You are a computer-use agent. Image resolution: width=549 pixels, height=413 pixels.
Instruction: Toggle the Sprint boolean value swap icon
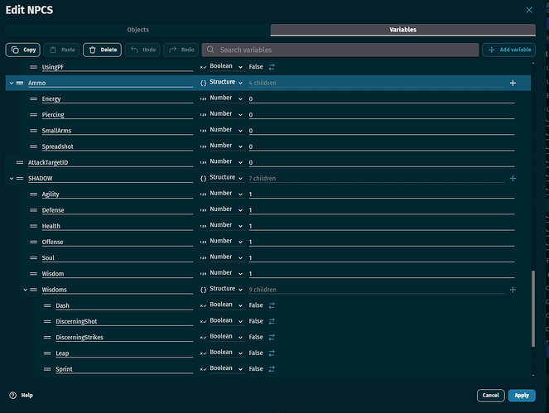coord(272,369)
